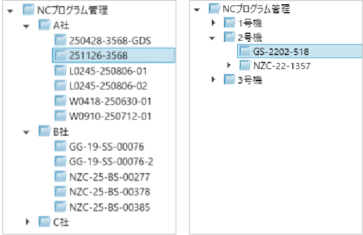Select the 251126-3568 label
The width and height of the screenshot is (363, 235).
pos(99,56)
